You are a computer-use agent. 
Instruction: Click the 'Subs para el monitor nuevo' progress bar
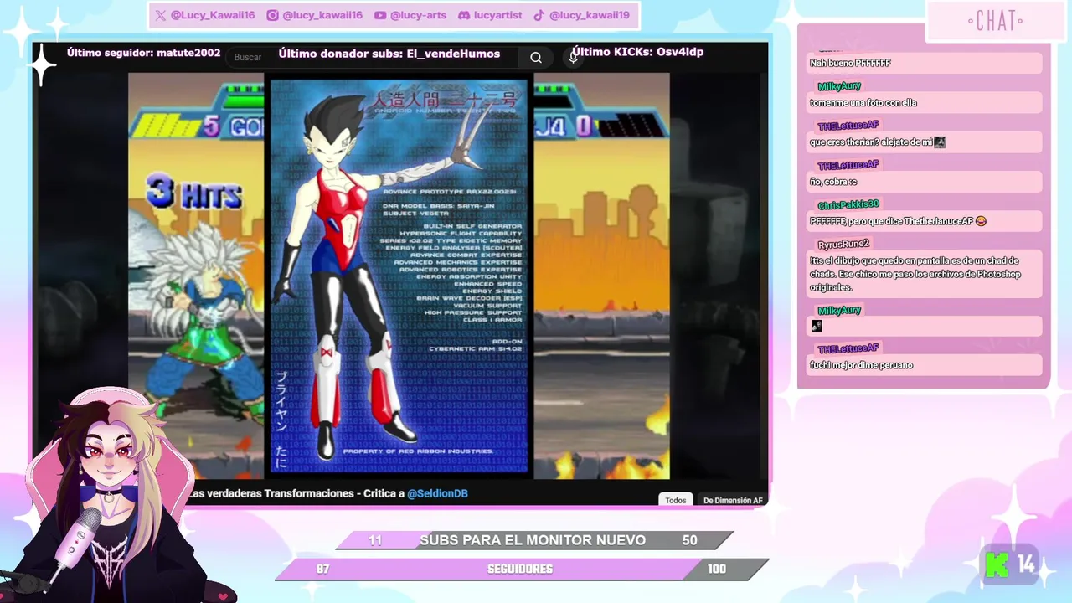point(534,540)
